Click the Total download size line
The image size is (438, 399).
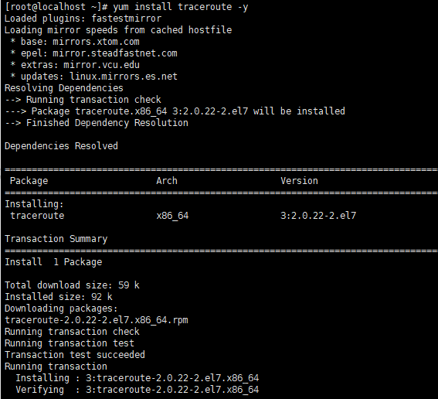[72, 285]
